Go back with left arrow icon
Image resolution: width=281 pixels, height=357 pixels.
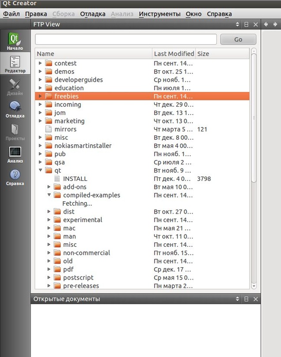266,24
